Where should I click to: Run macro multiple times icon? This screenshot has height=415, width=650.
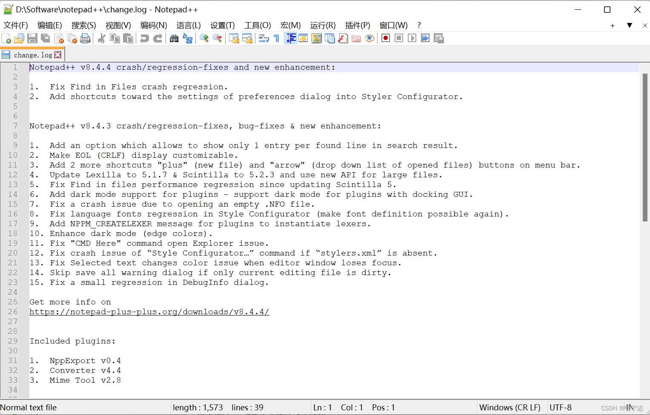click(x=425, y=38)
